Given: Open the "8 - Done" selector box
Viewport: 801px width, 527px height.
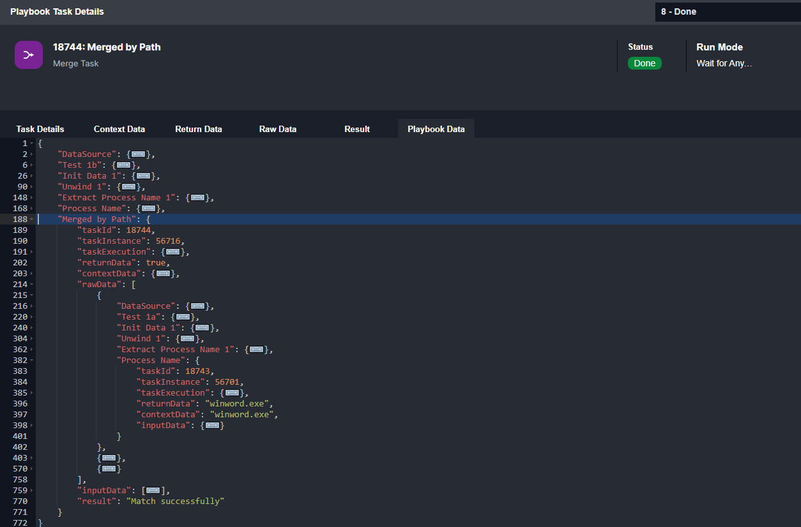Looking at the screenshot, I should click(x=728, y=11).
